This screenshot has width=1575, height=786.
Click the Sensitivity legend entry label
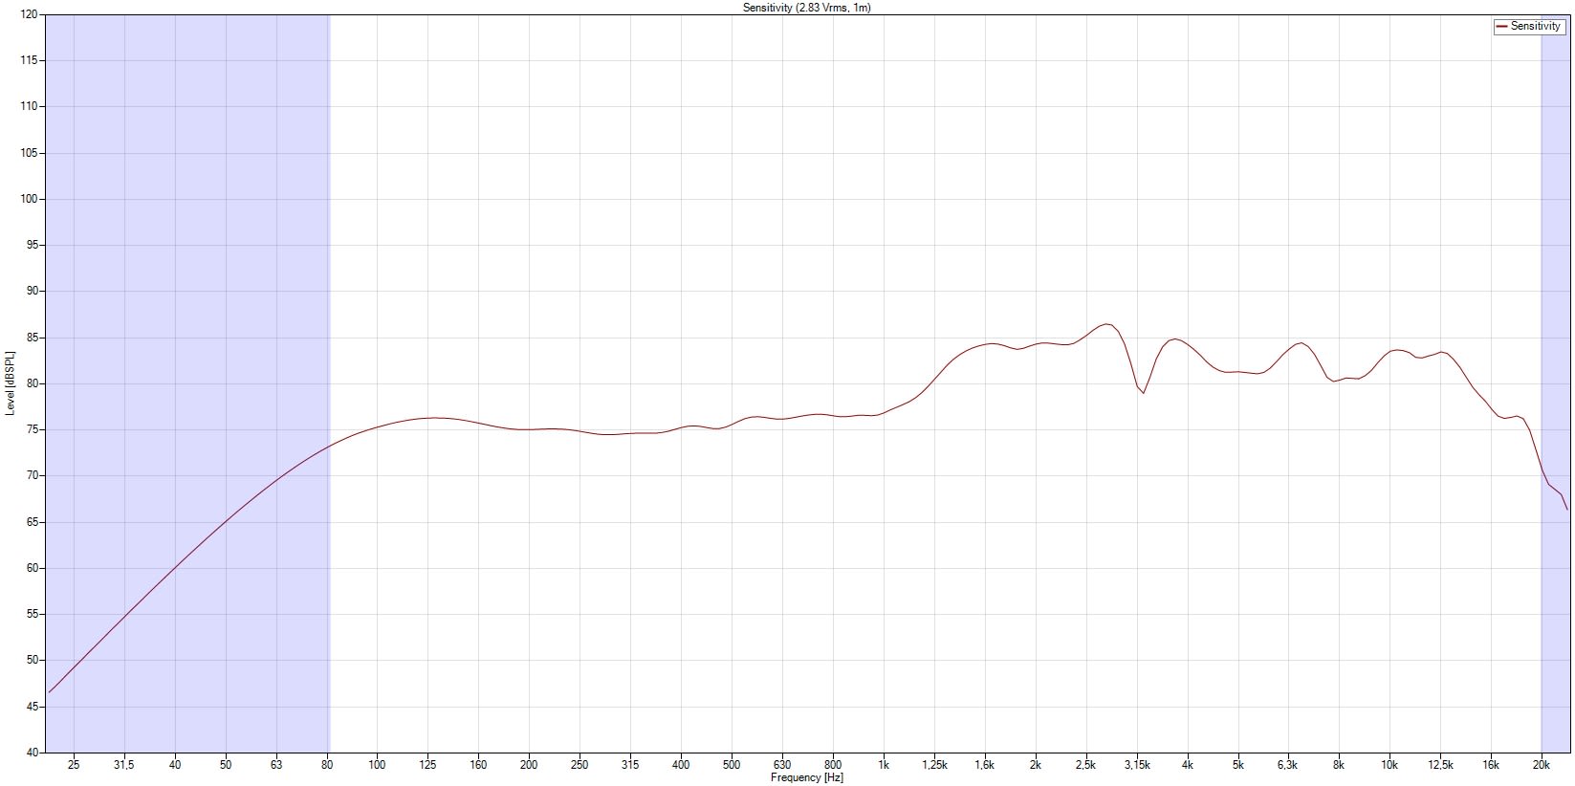coord(1535,27)
